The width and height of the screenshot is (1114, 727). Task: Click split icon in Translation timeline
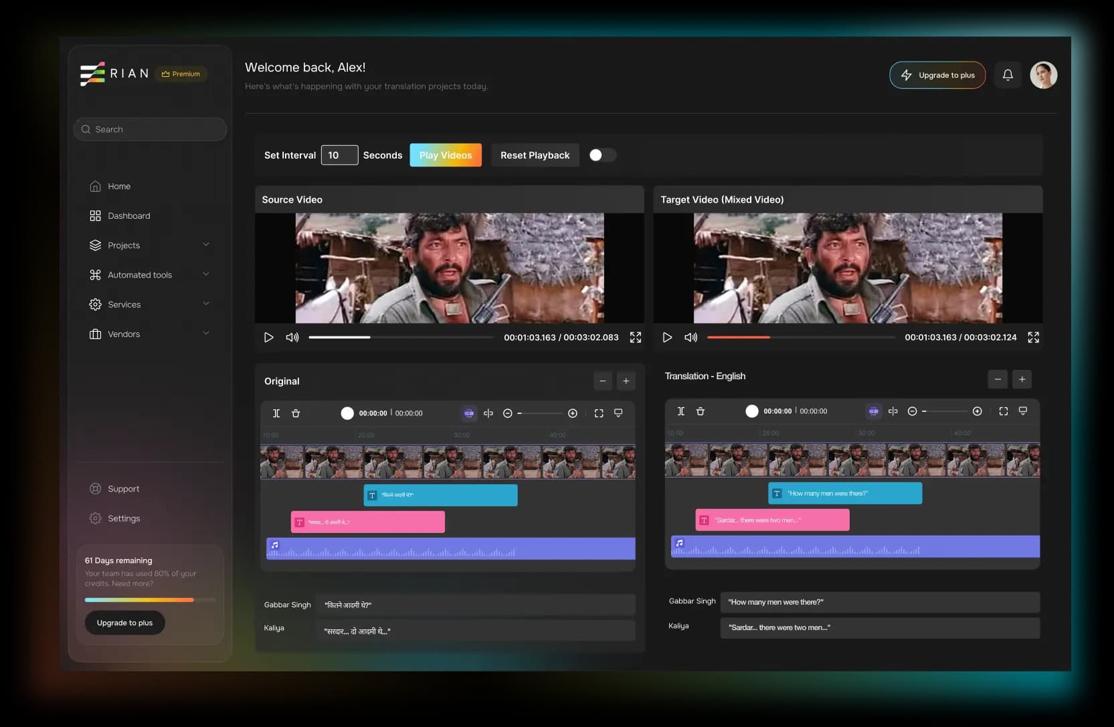893,411
